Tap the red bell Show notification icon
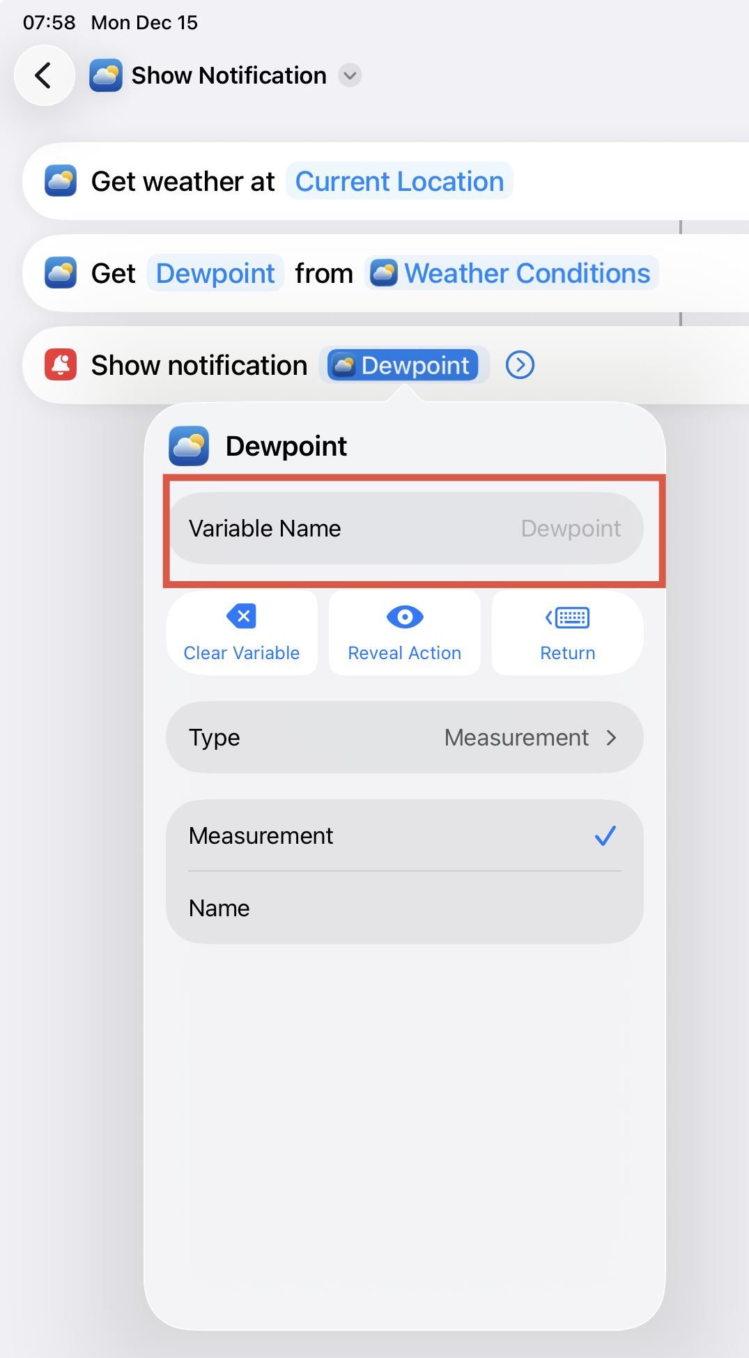 [61, 365]
